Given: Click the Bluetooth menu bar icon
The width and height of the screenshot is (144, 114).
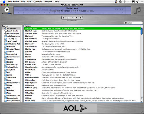Looking at the screenshot, I should (x=129, y=1).
